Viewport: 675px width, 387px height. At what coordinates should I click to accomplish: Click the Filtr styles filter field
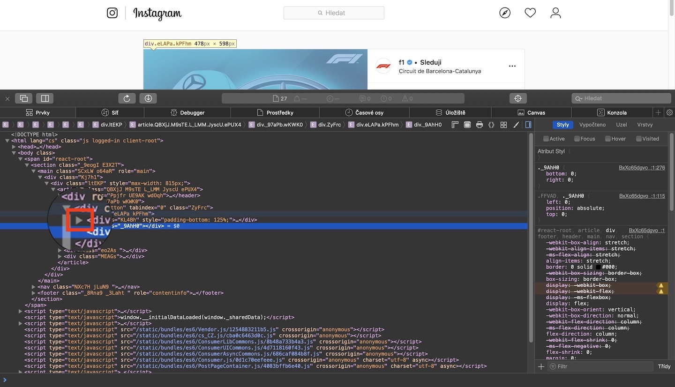point(600,366)
